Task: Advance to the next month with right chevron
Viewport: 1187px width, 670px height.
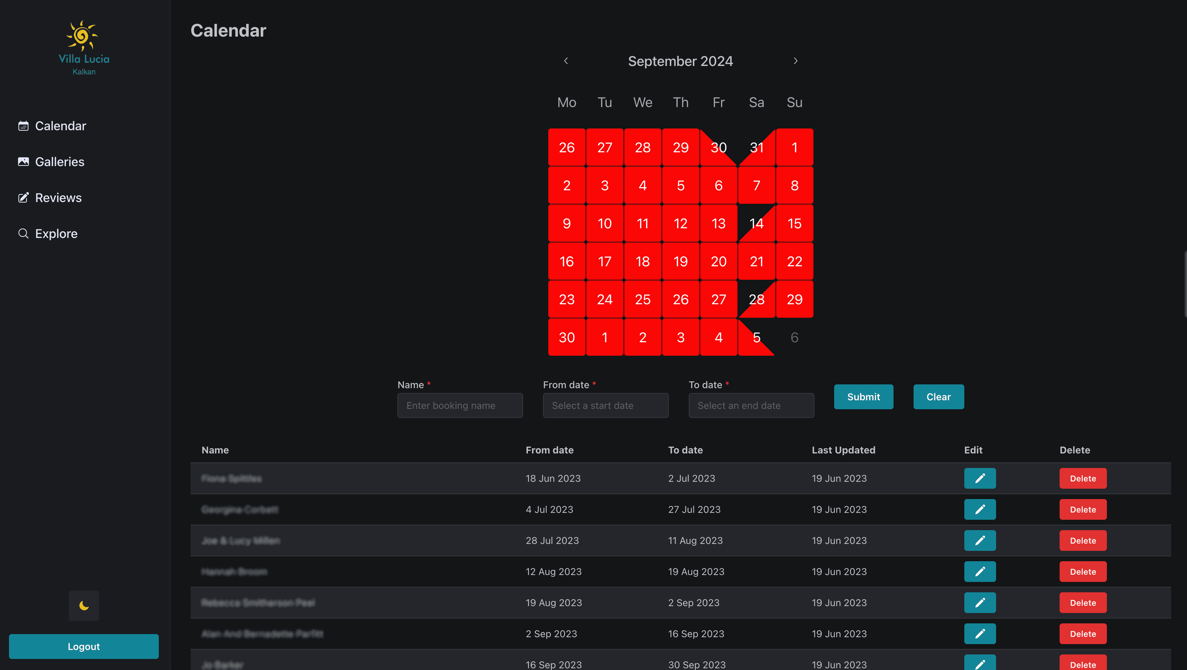Action: 795,61
